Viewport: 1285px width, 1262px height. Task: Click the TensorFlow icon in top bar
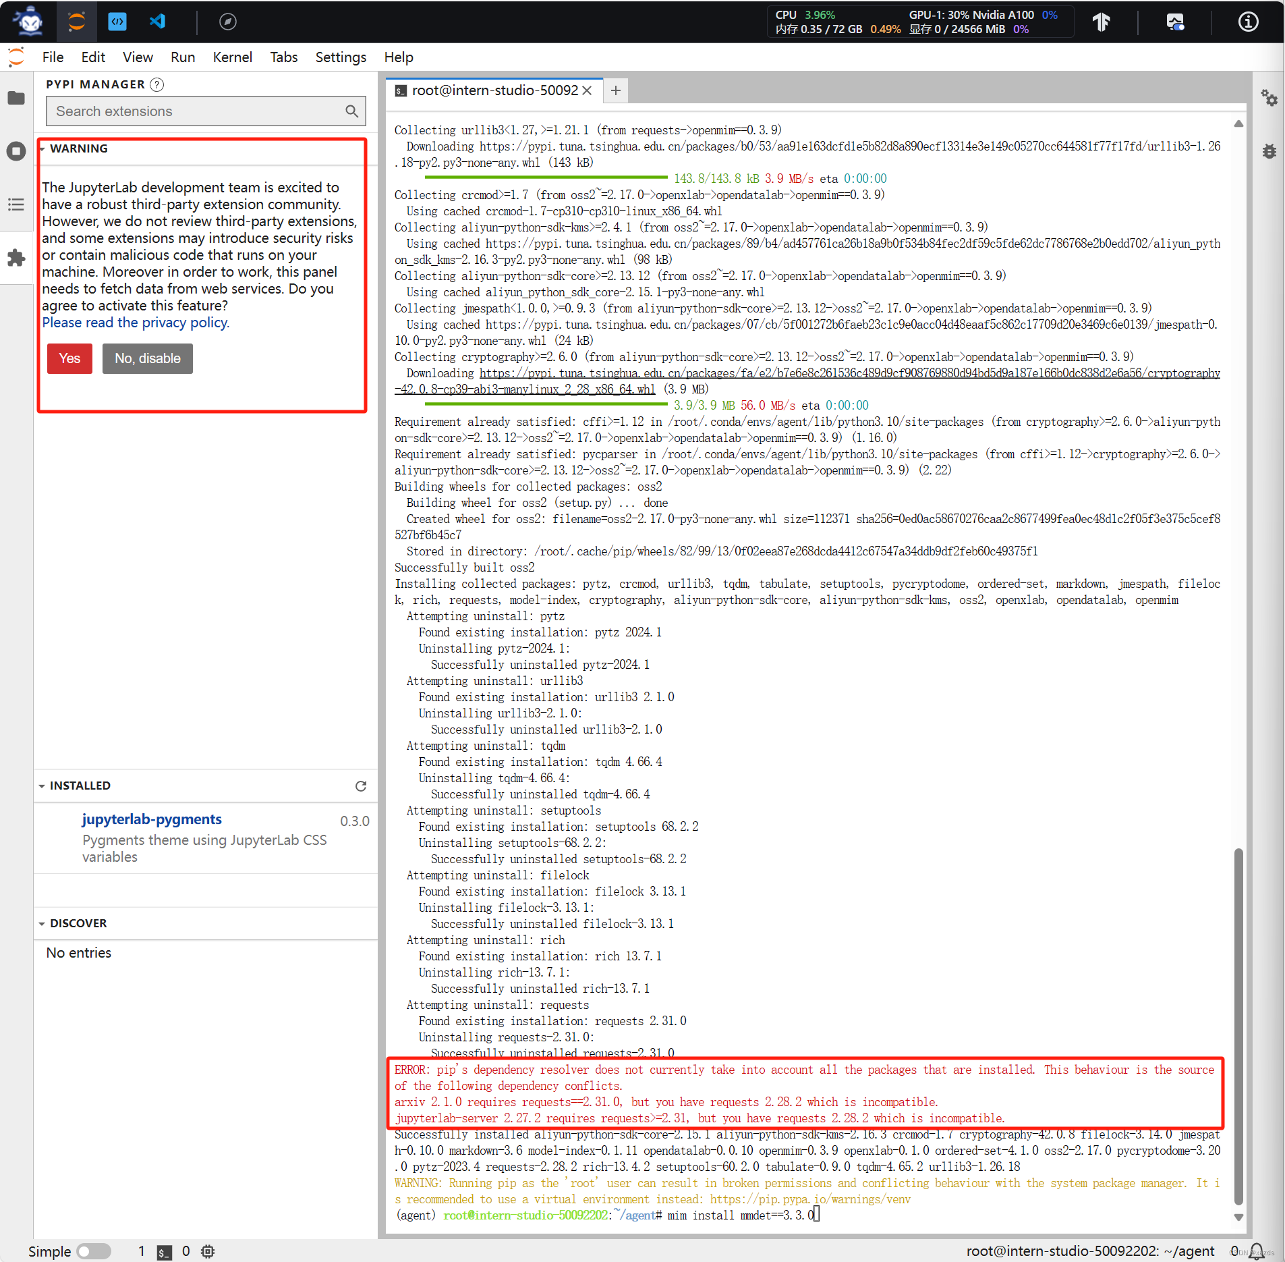coord(1101,22)
